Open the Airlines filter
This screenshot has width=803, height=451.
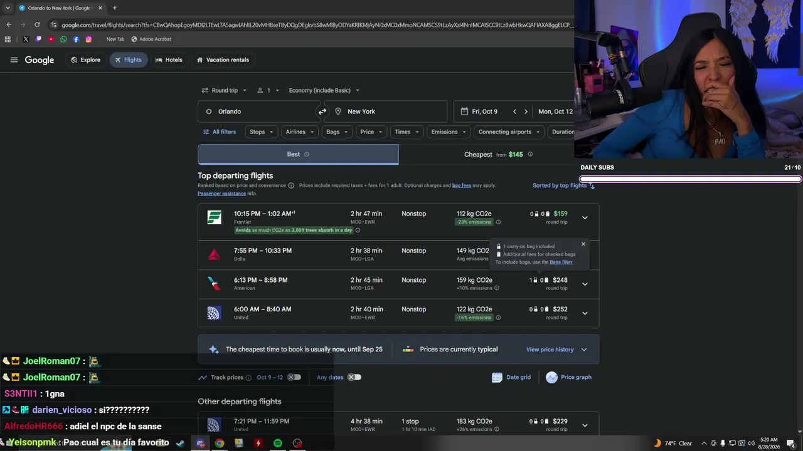pyautogui.click(x=300, y=132)
